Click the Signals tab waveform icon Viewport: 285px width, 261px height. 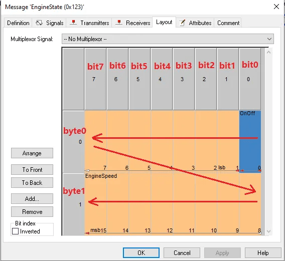click(39, 23)
